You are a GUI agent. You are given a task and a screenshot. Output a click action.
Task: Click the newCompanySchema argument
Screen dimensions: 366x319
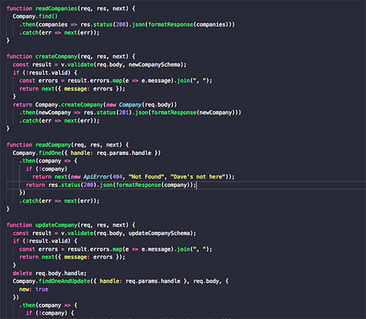155,65
